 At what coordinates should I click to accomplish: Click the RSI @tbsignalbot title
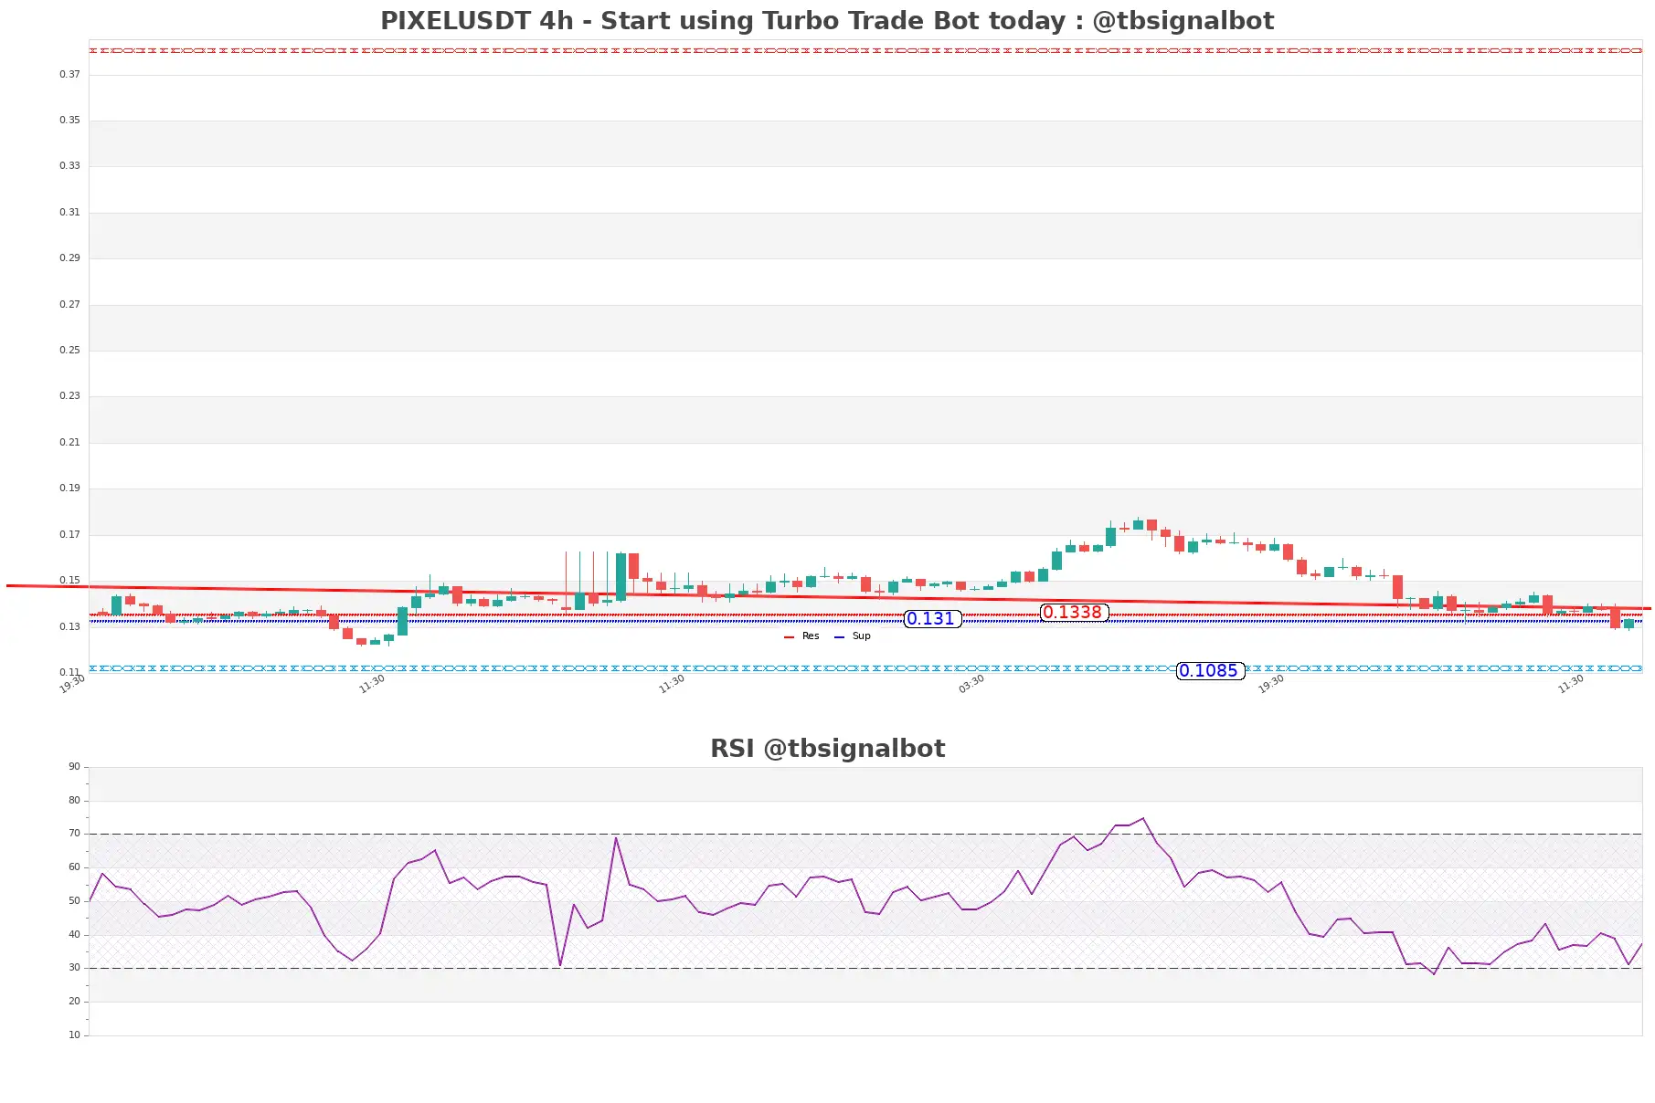pos(827,749)
